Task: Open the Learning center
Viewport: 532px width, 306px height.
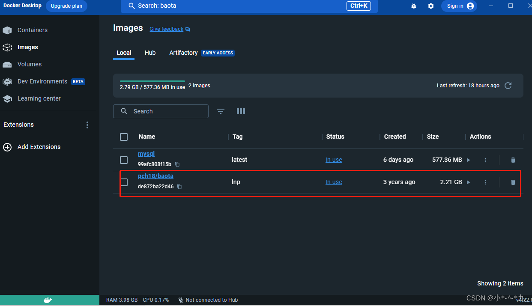Action: click(x=39, y=98)
